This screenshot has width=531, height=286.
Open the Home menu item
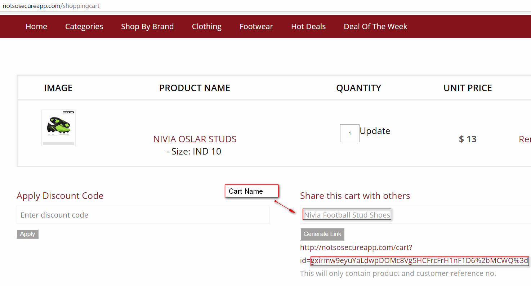coord(36,27)
